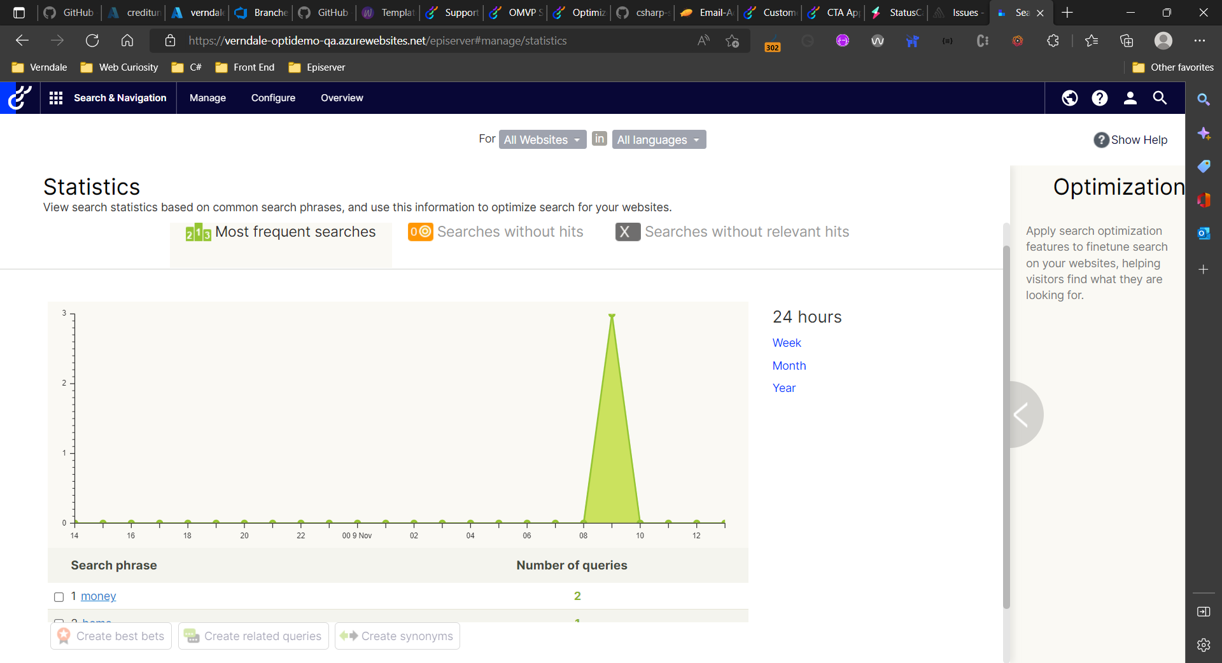Select the Manage menu item
Image resolution: width=1222 pixels, height=663 pixels.
tap(207, 97)
